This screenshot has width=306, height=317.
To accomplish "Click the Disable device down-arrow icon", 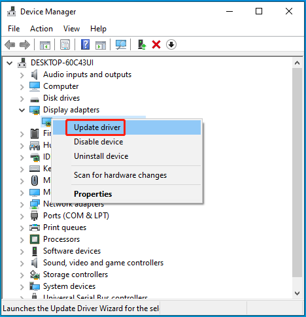I will pyautogui.click(x=171, y=44).
